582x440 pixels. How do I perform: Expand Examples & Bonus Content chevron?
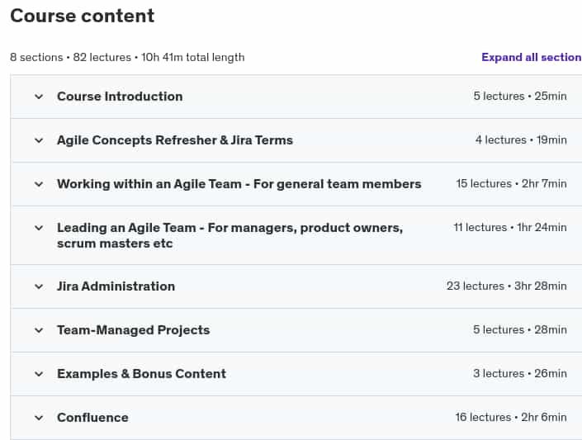tap(39, 374)
